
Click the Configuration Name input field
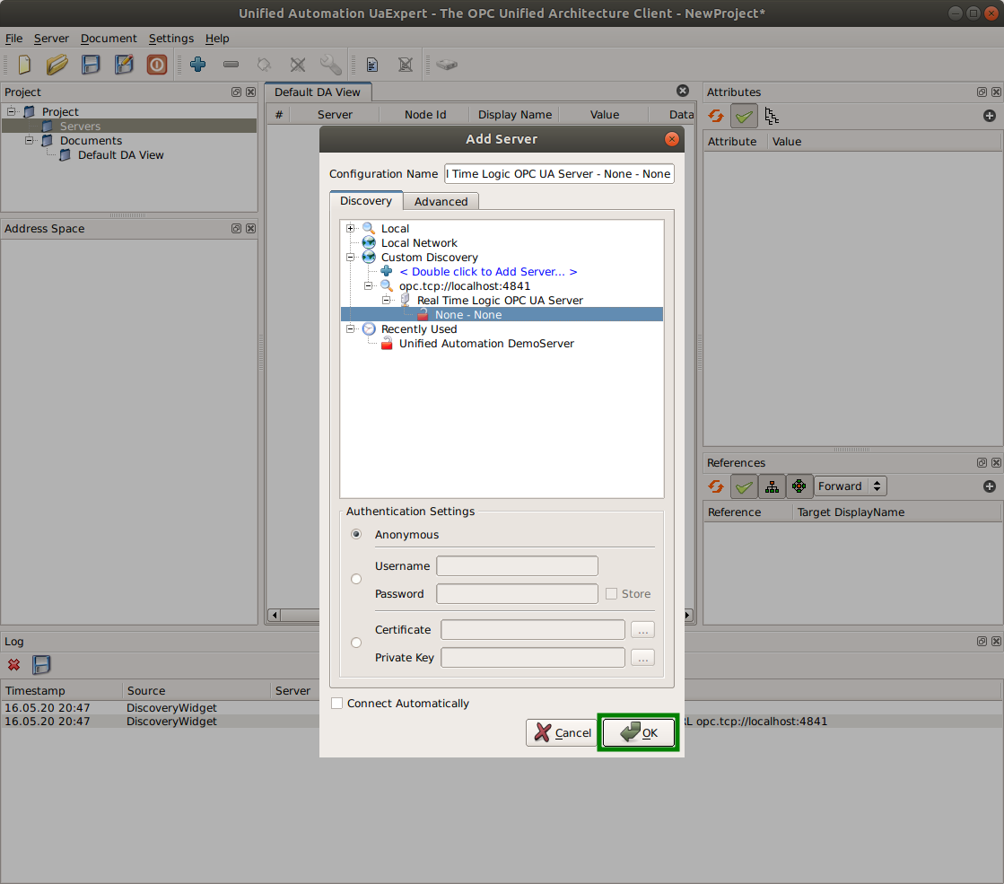tap(559, 173)
